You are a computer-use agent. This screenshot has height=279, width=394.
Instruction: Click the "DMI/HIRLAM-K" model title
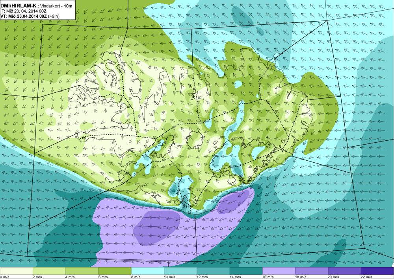pyautogui.click(x=19, y=6)
